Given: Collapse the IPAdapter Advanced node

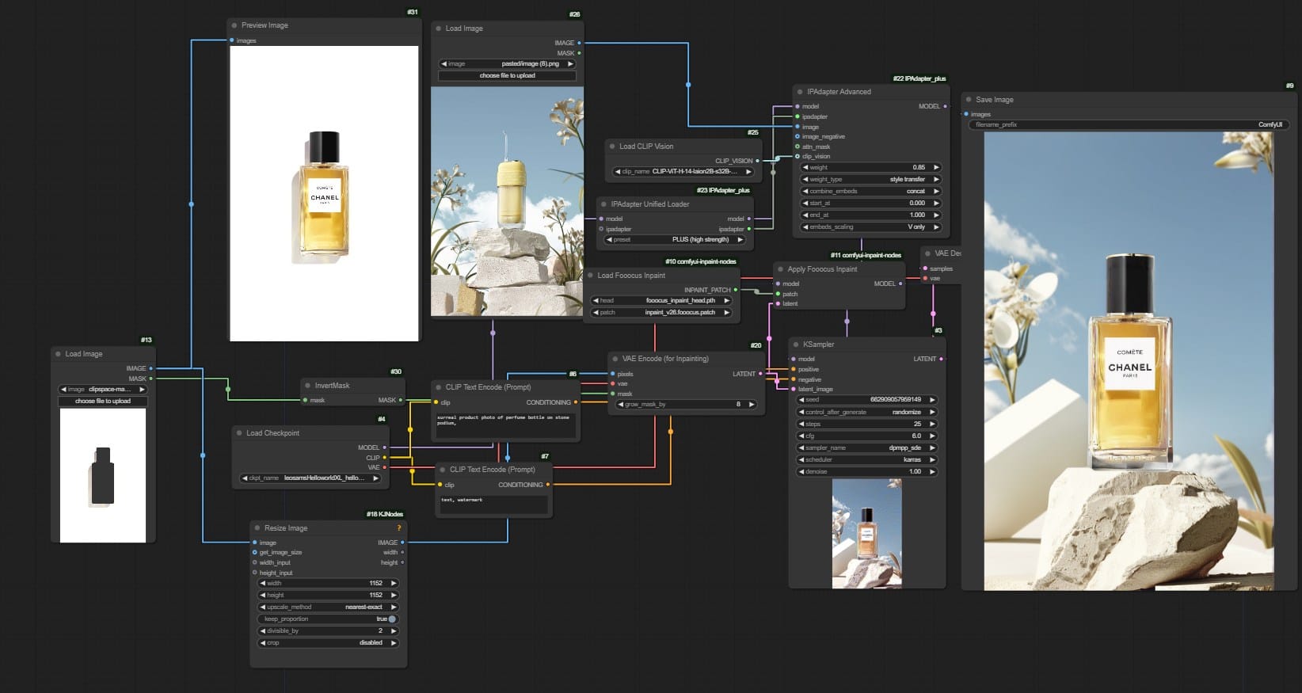Looking at the screenshot, I should point(800,92).
